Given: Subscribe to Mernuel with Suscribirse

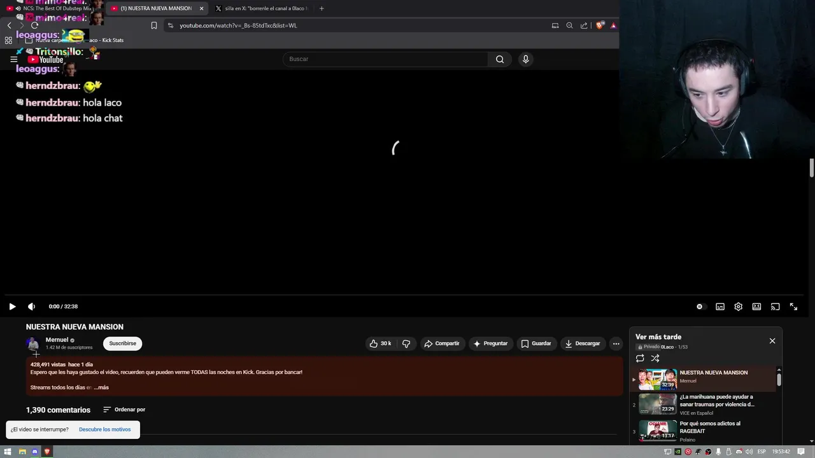Looking at the screenshot, I should [x=122, y=343].
